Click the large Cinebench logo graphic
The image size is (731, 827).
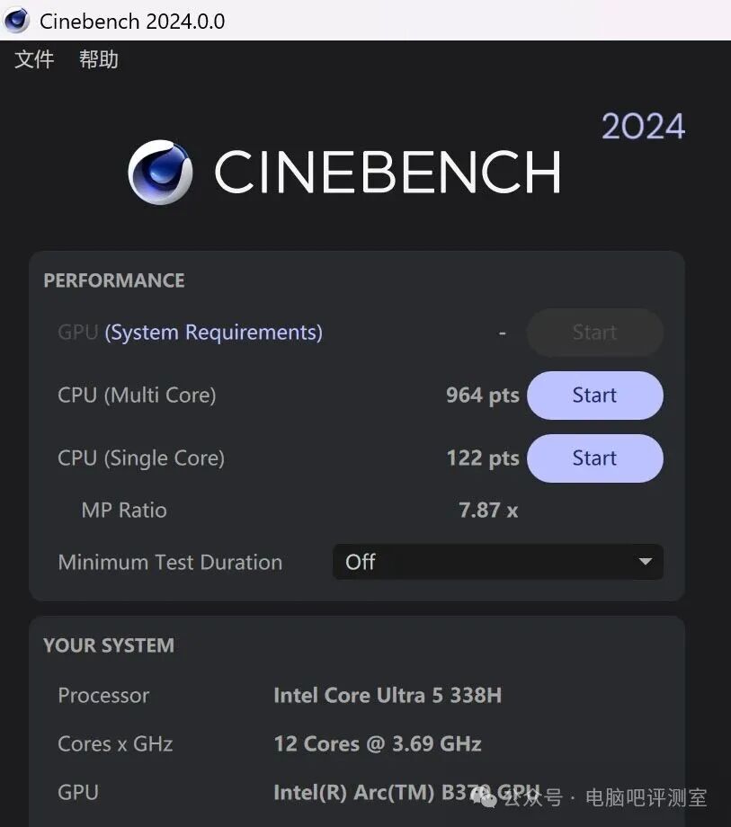[x=160, y=173]
